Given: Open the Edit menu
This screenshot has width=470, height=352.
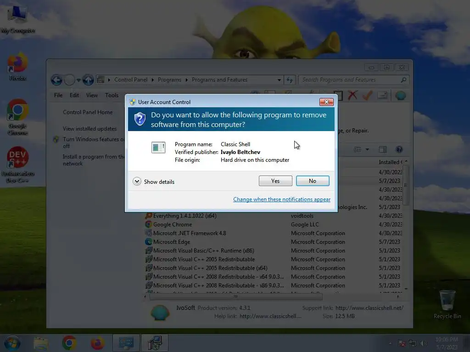Looking at the screenshot, I should 74,95.
